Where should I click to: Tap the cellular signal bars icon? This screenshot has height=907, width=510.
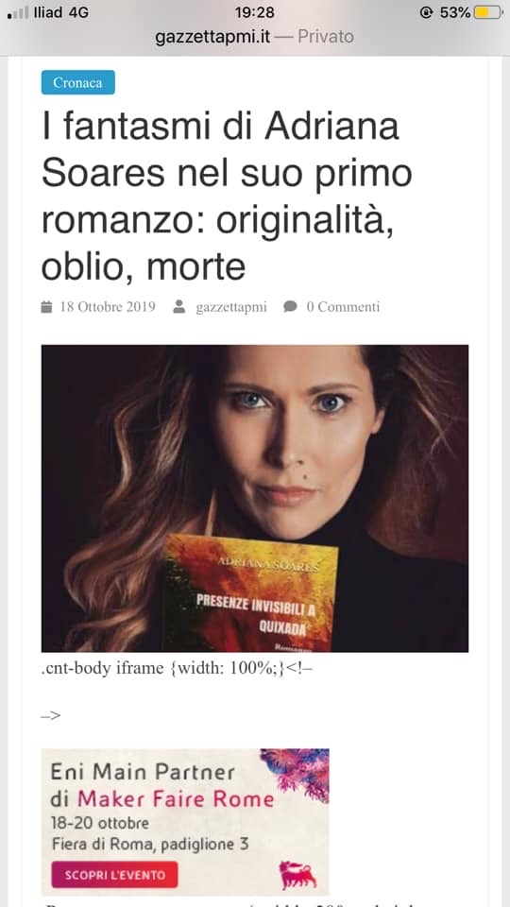pyautogui.click(x=17, y=12)
